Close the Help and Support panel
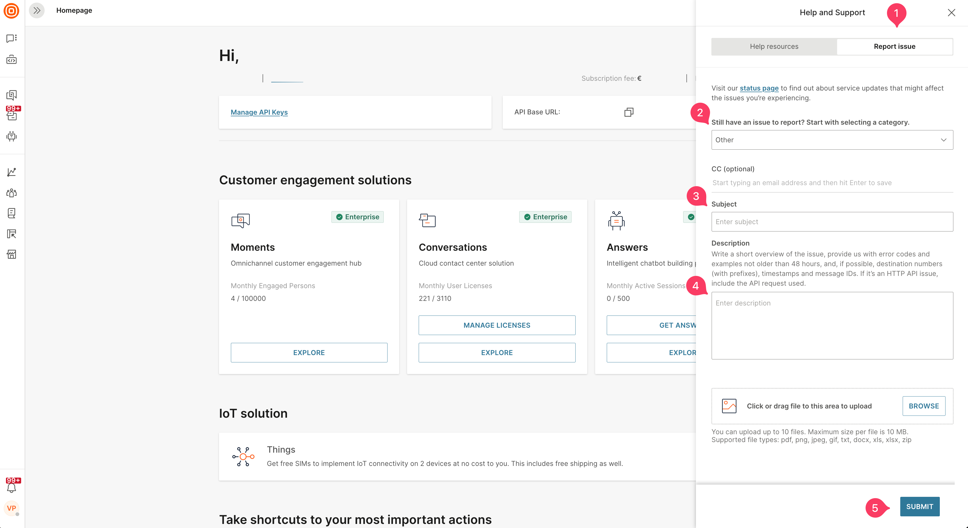Viewport: 968px width, 528px height. [951, 13]
